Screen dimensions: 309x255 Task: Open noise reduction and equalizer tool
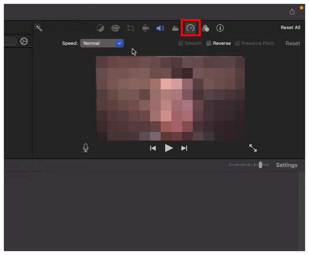click(175, 28)
